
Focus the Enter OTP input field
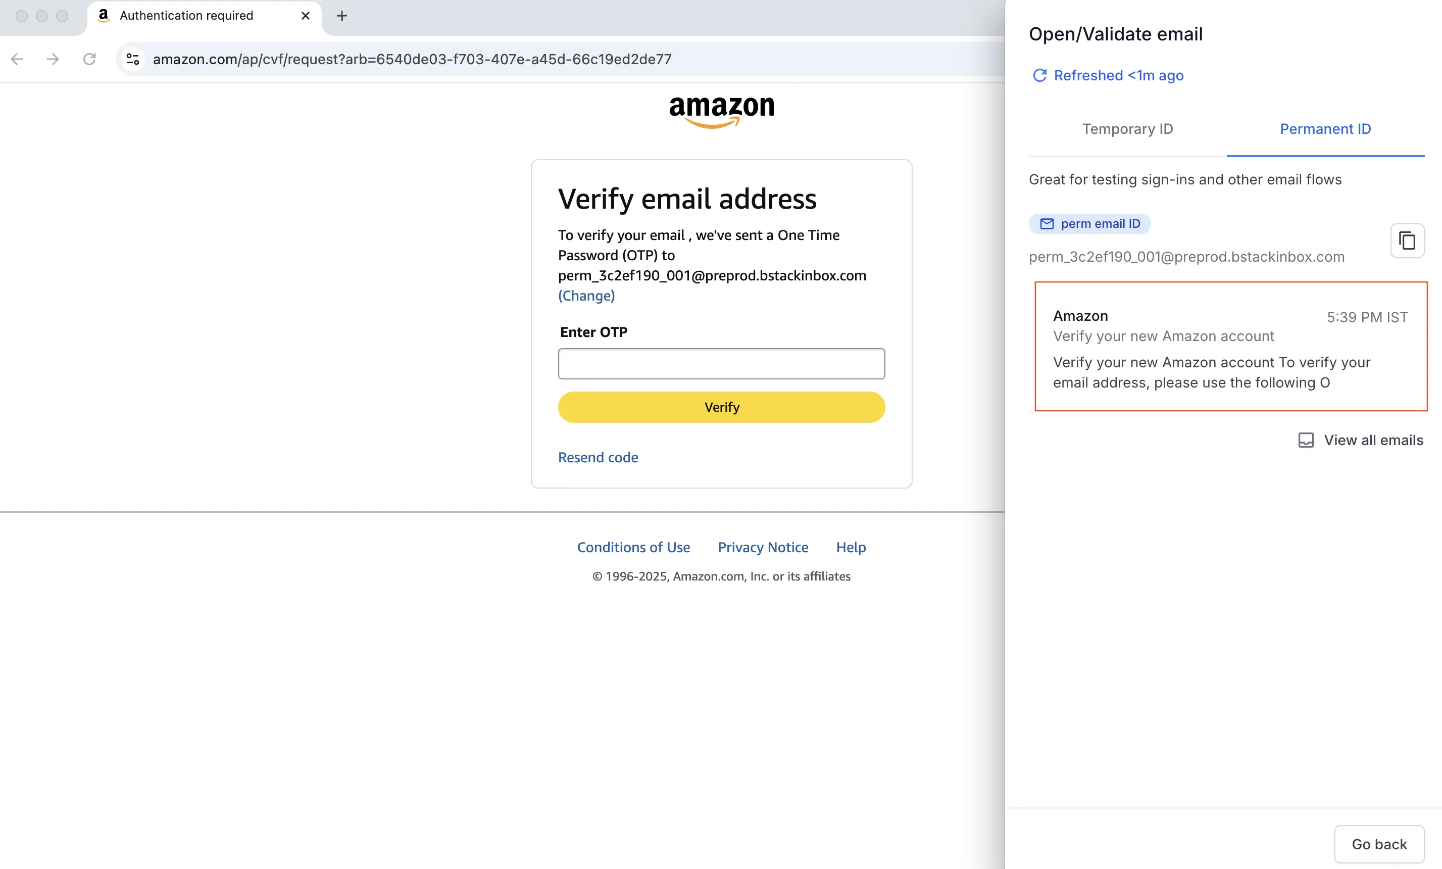[x=721, y=364]
